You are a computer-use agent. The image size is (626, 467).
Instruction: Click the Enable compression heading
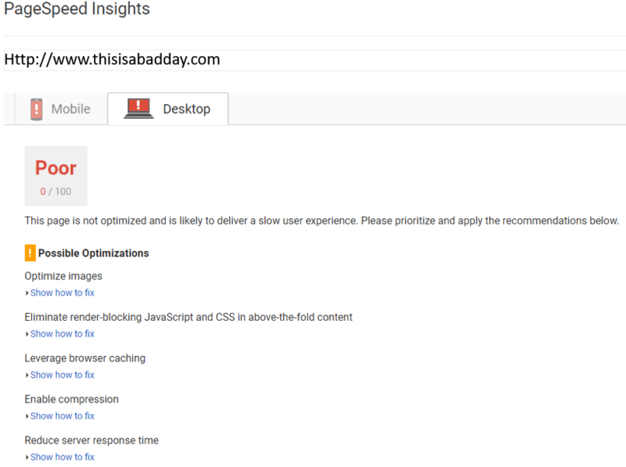(x=71, y=399)
